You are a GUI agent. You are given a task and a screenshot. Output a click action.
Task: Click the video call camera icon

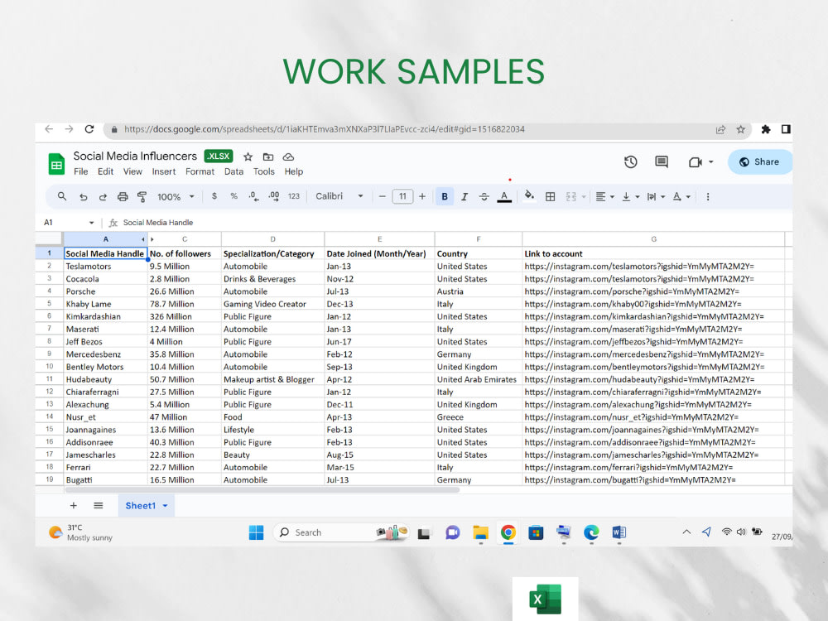[x=695, y=162]
